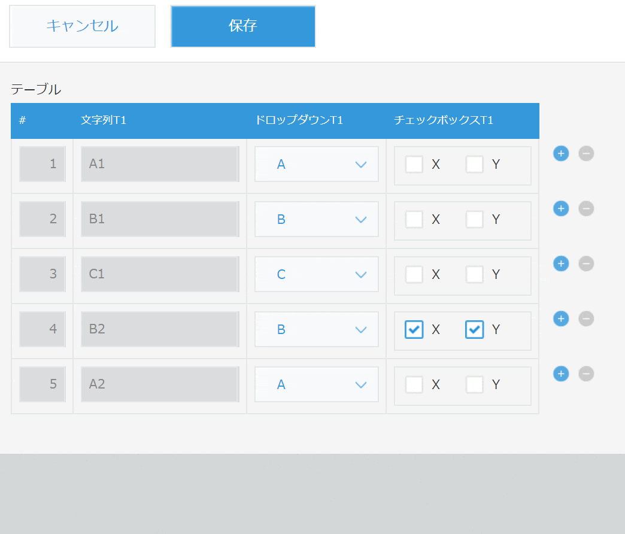Viewport: 625px width, 534px height.
Task: Select the B1 text field
Action: 160,219
